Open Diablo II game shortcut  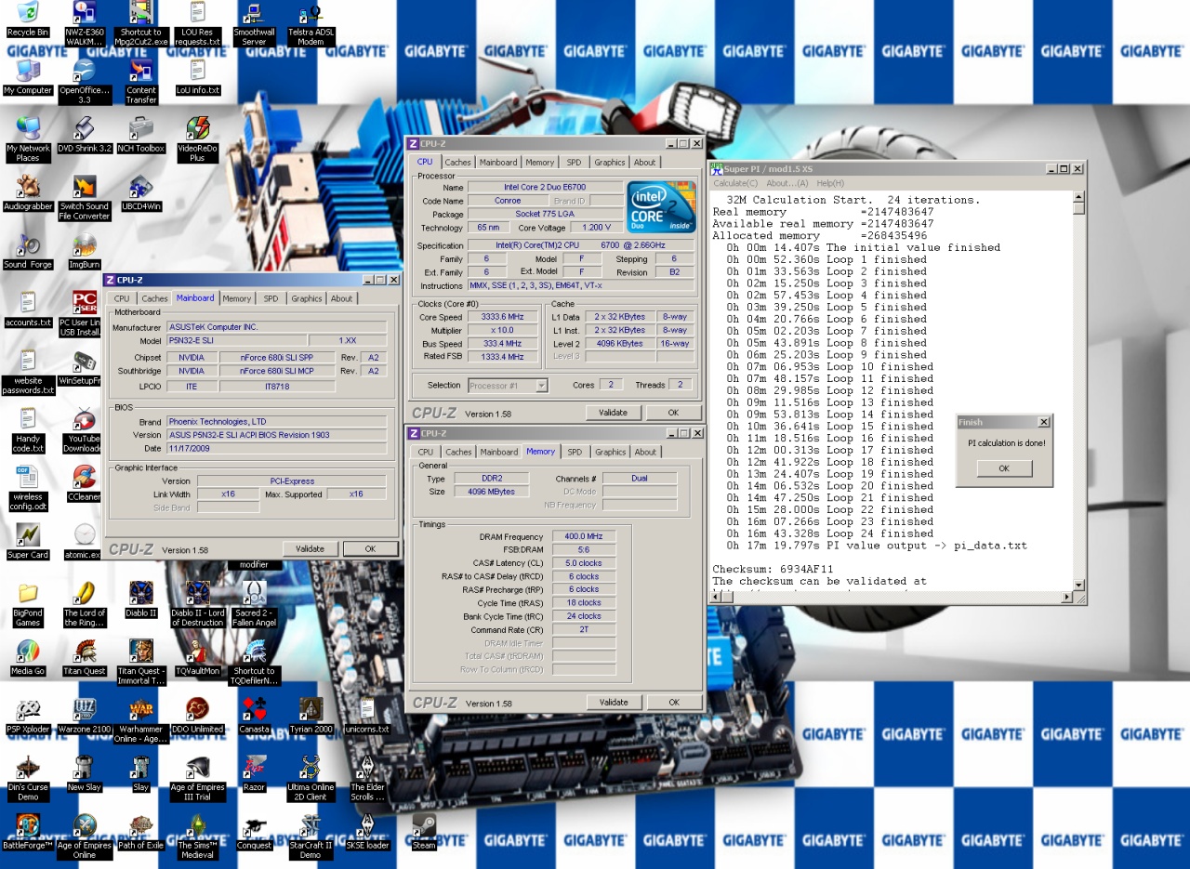141,599
